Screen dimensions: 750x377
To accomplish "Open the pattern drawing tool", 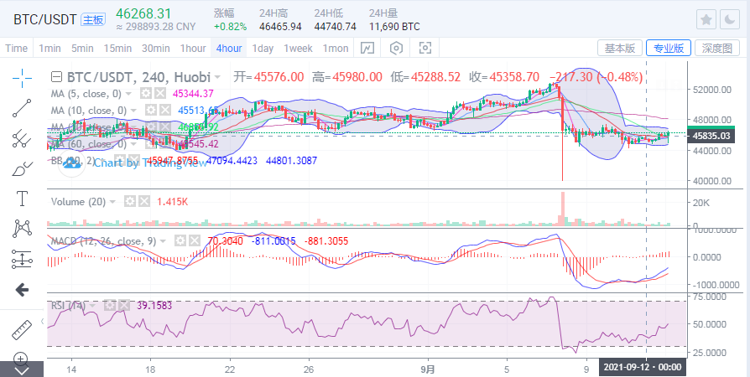I will 22,228.
